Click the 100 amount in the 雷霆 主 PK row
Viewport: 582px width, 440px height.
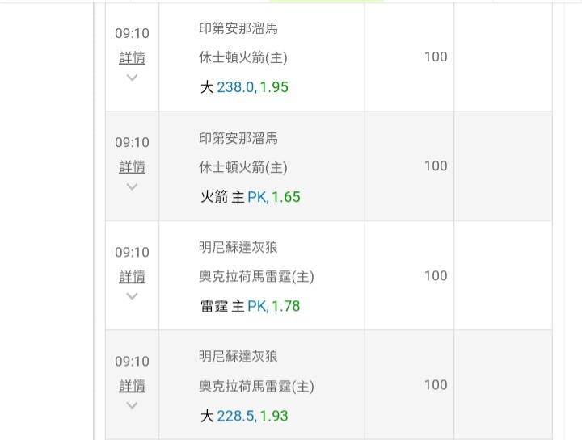tap(436, 276)
